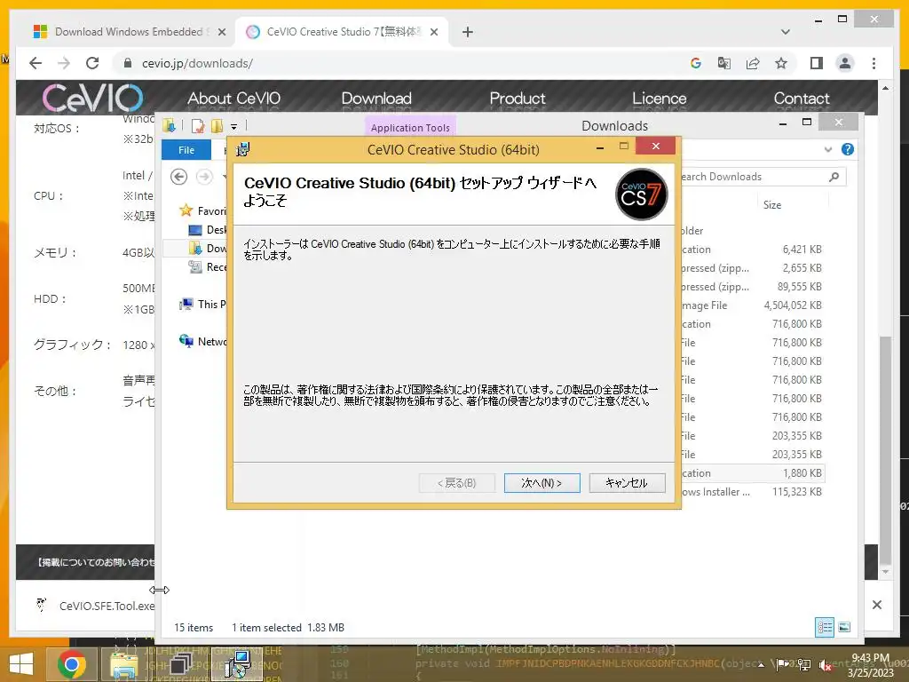
Task: Select Recent places in navigation pane
Action: pyautogui.click(x=208, y=266)
